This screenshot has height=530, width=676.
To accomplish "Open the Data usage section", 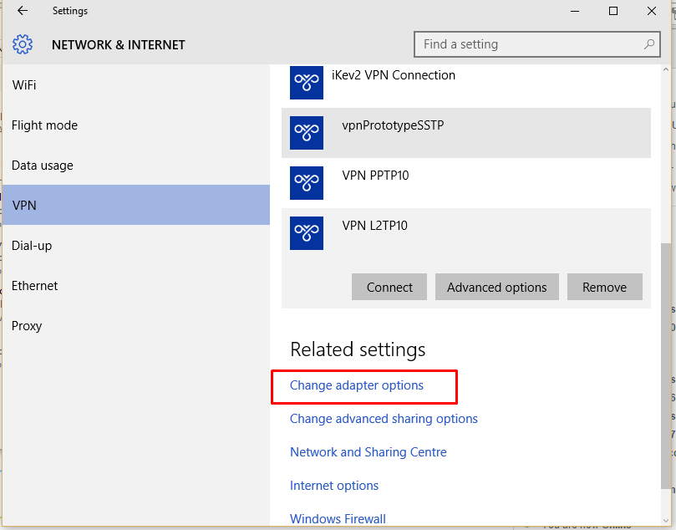I will tap(136, 166).
